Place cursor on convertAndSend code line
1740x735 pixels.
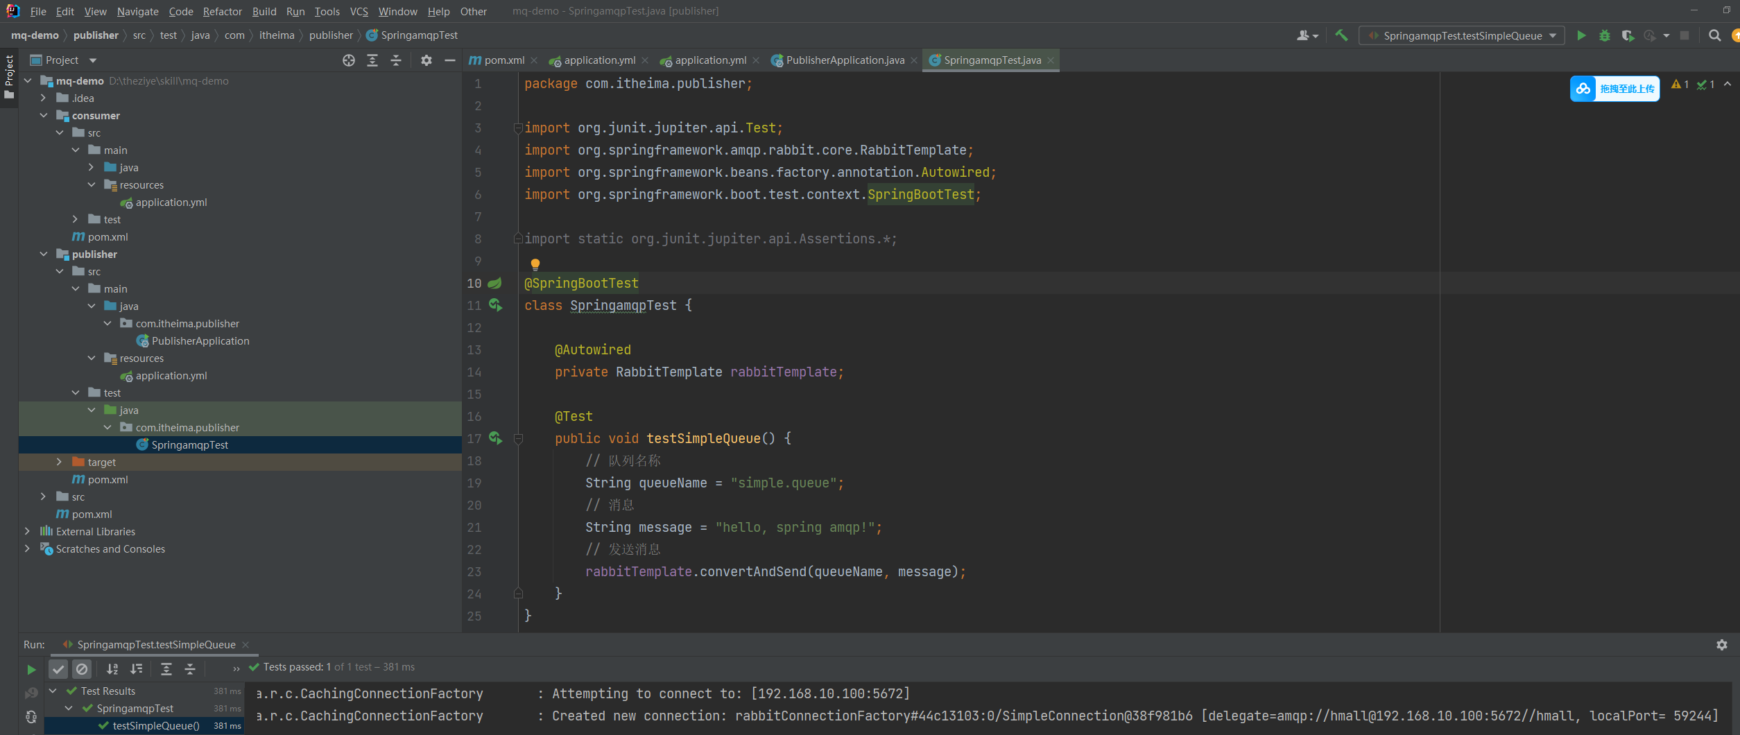775,571
